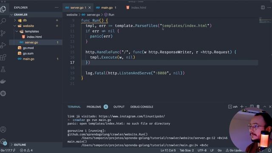Image resolution: width=272 pixels, height=153 pixels.
Task: Click the errors and warnings status indicator
Action: click(26, 150)
